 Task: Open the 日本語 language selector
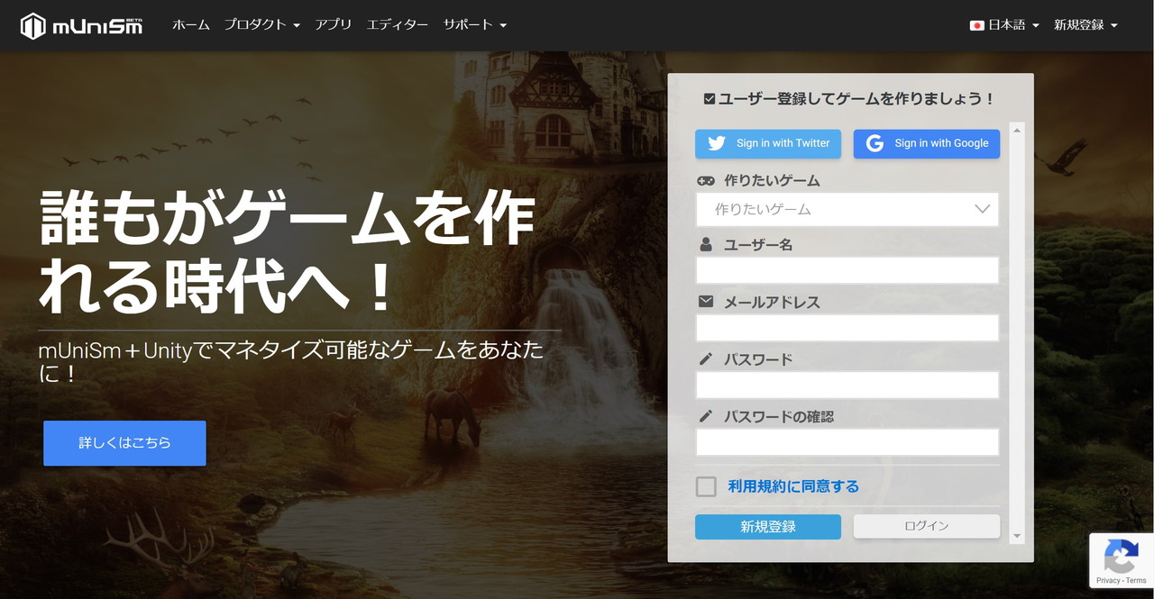click(1004, 25)
